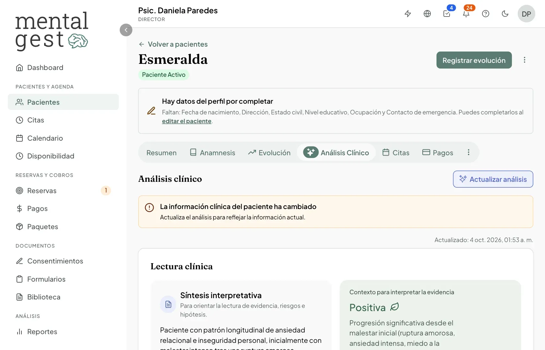Open the three-dot menu beside Registrar evolución

click(525, 60)
